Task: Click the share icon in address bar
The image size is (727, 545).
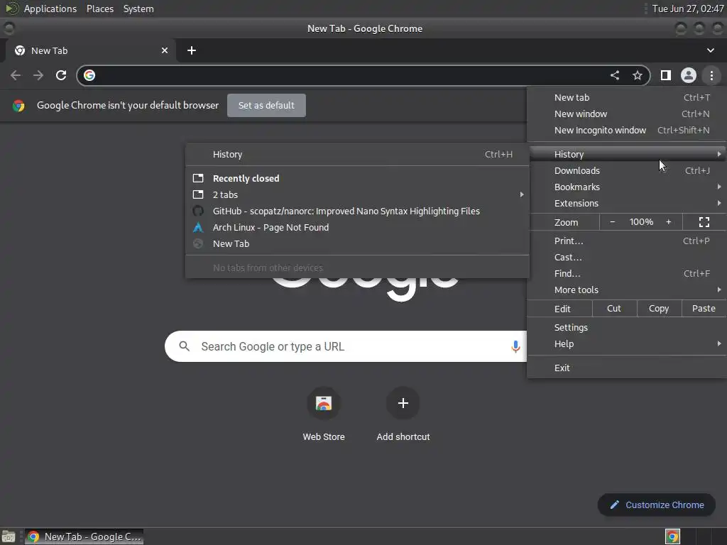Action: tap(615, 75)
